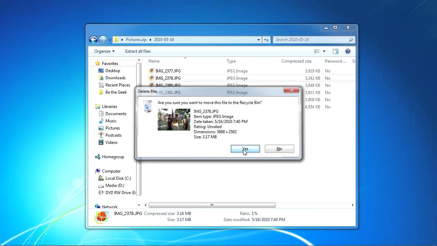Select the Favorites star icon
The image size is (437, 246).
point(98,63)
